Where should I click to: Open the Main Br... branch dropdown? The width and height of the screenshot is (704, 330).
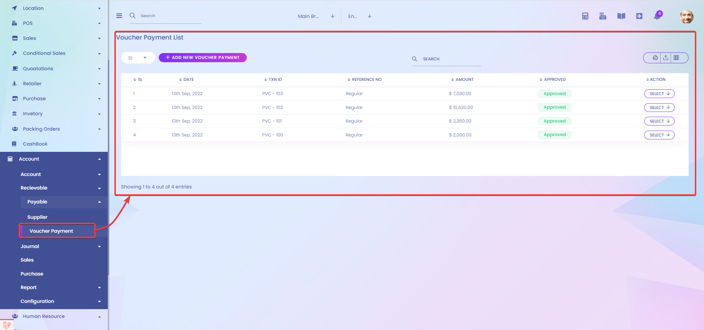pyautogui.click(x=316, y=16)
